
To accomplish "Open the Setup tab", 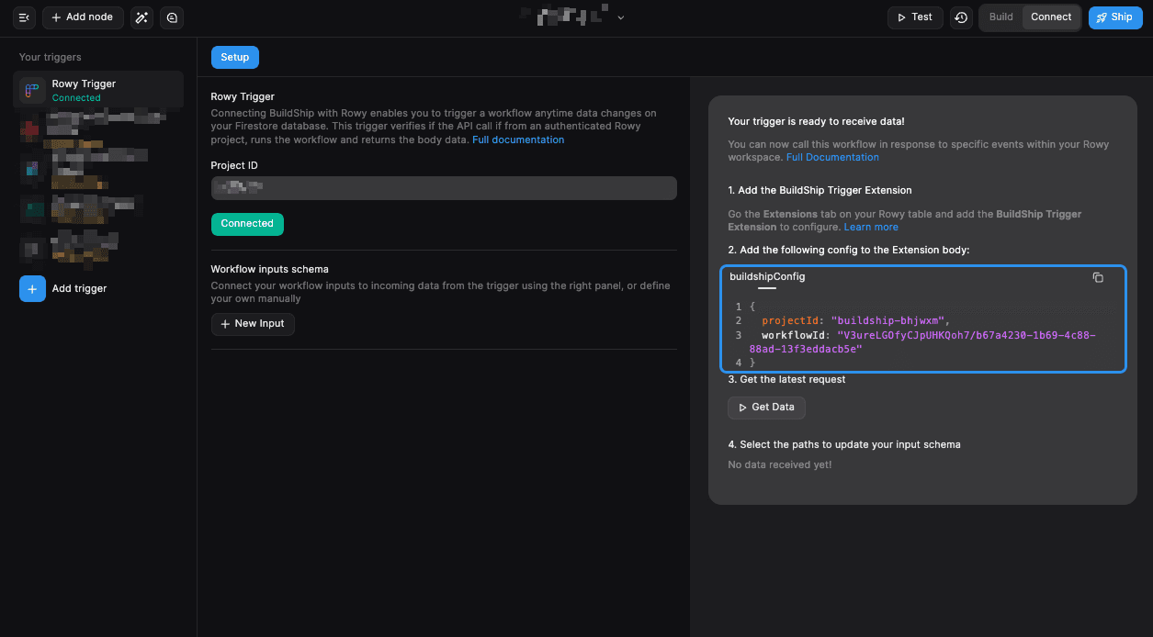I will point(235,57).
